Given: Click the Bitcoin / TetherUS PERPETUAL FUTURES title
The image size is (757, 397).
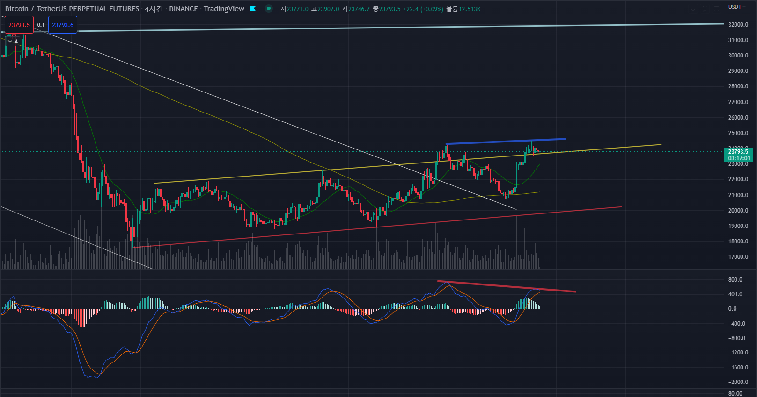Looking at the screenshot, I should (x=72, y=9).
